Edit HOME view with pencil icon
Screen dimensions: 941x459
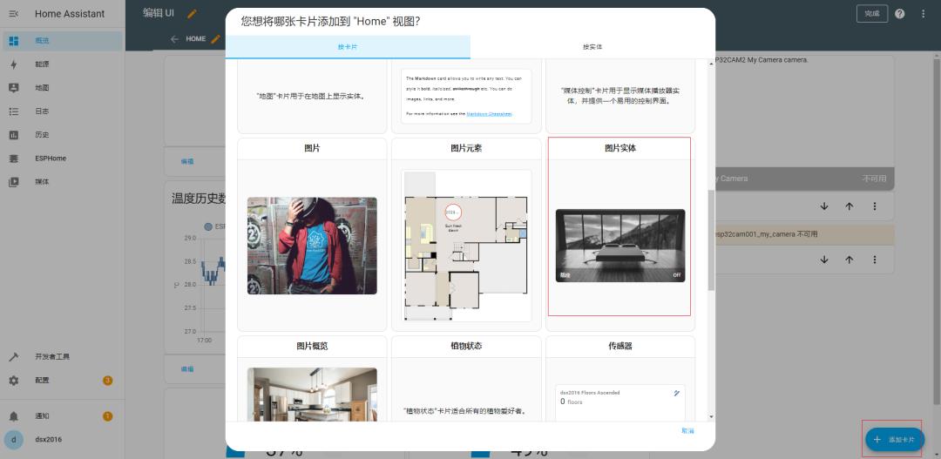215,39
